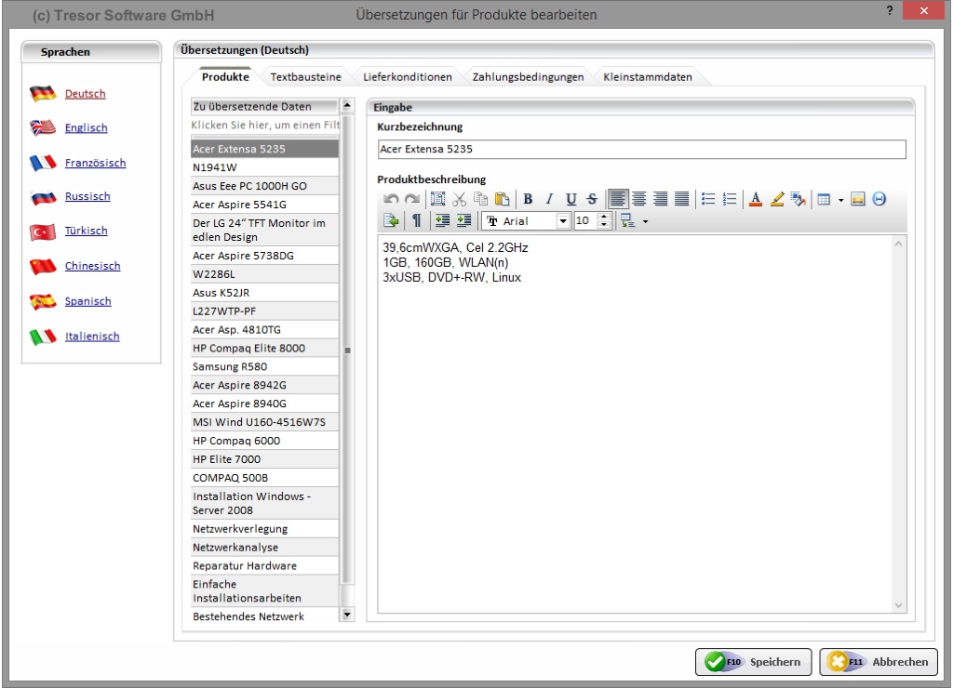Click the scissors cut icon

459,198
